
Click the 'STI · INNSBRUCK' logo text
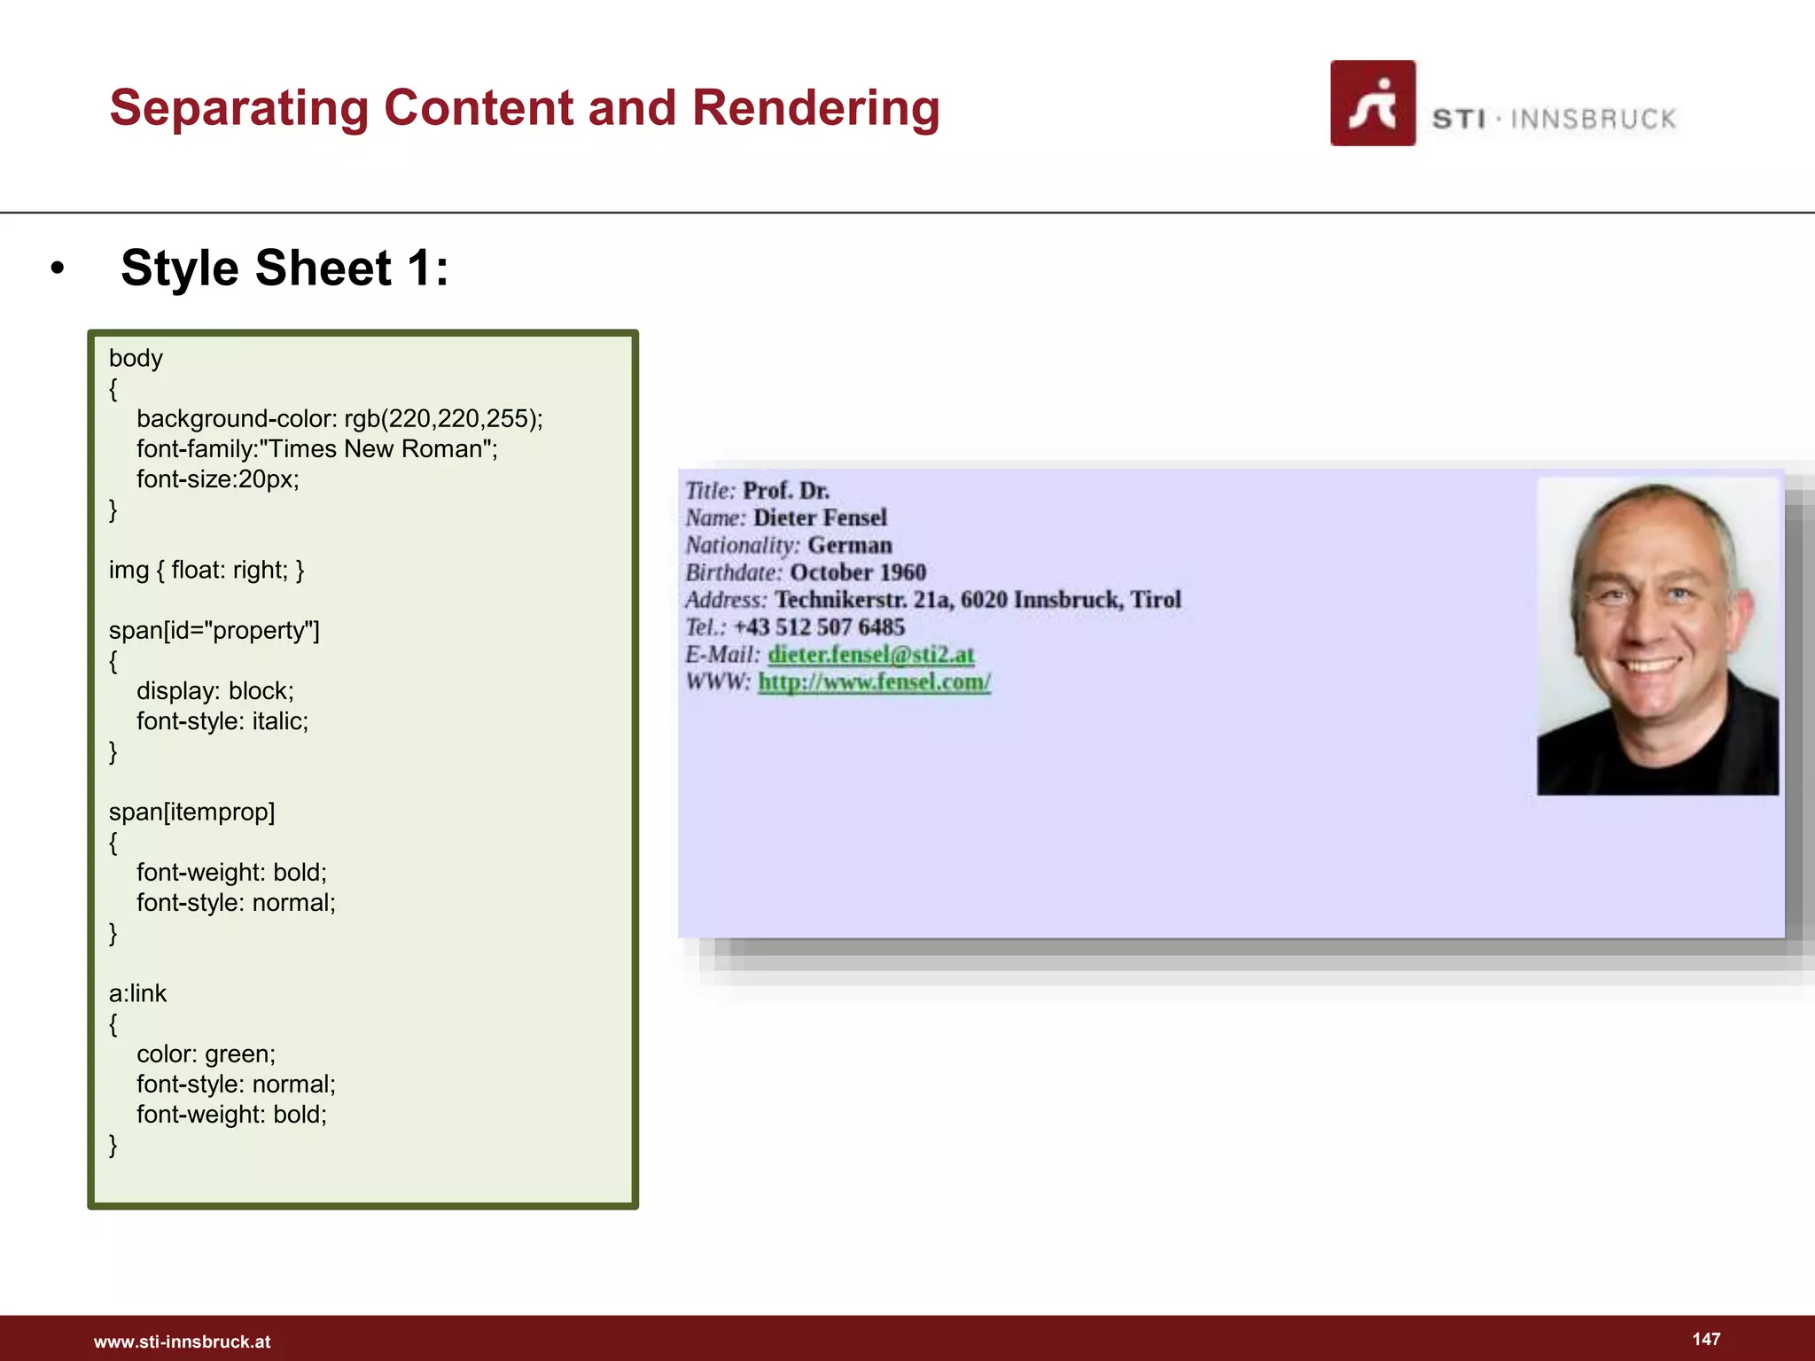pyautogui.click(x=1554, y=119)
